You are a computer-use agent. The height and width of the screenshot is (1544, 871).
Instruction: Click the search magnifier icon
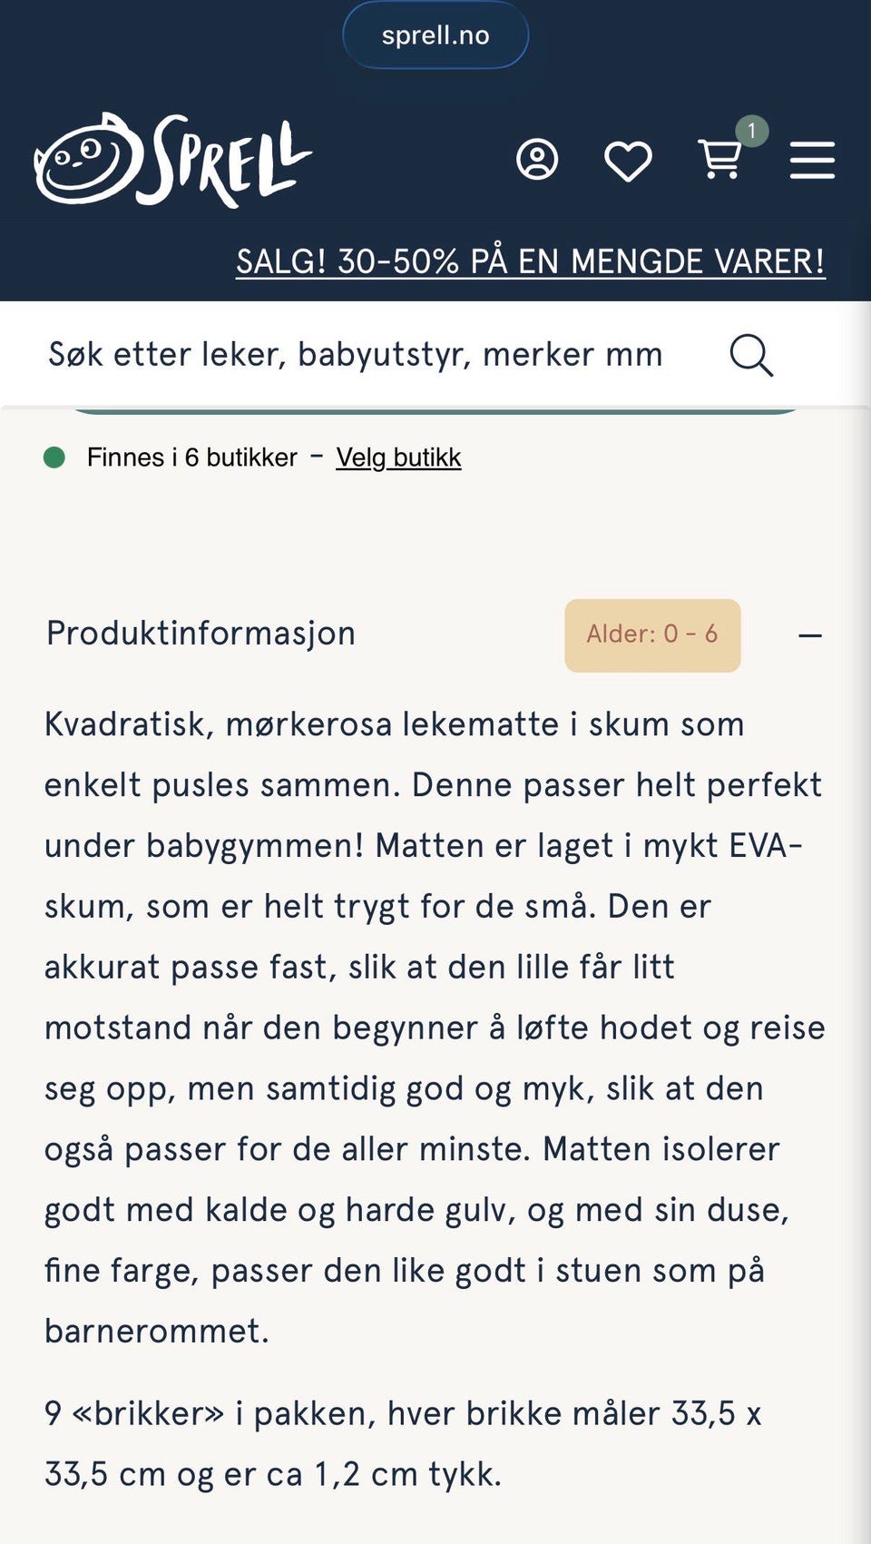coord(751,355)
